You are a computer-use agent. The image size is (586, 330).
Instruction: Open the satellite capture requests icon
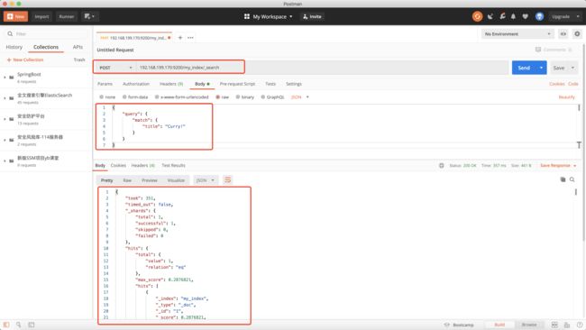click(490, 16)
